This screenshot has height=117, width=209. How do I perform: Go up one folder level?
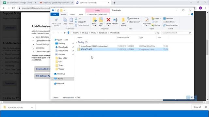pos(65,33)
